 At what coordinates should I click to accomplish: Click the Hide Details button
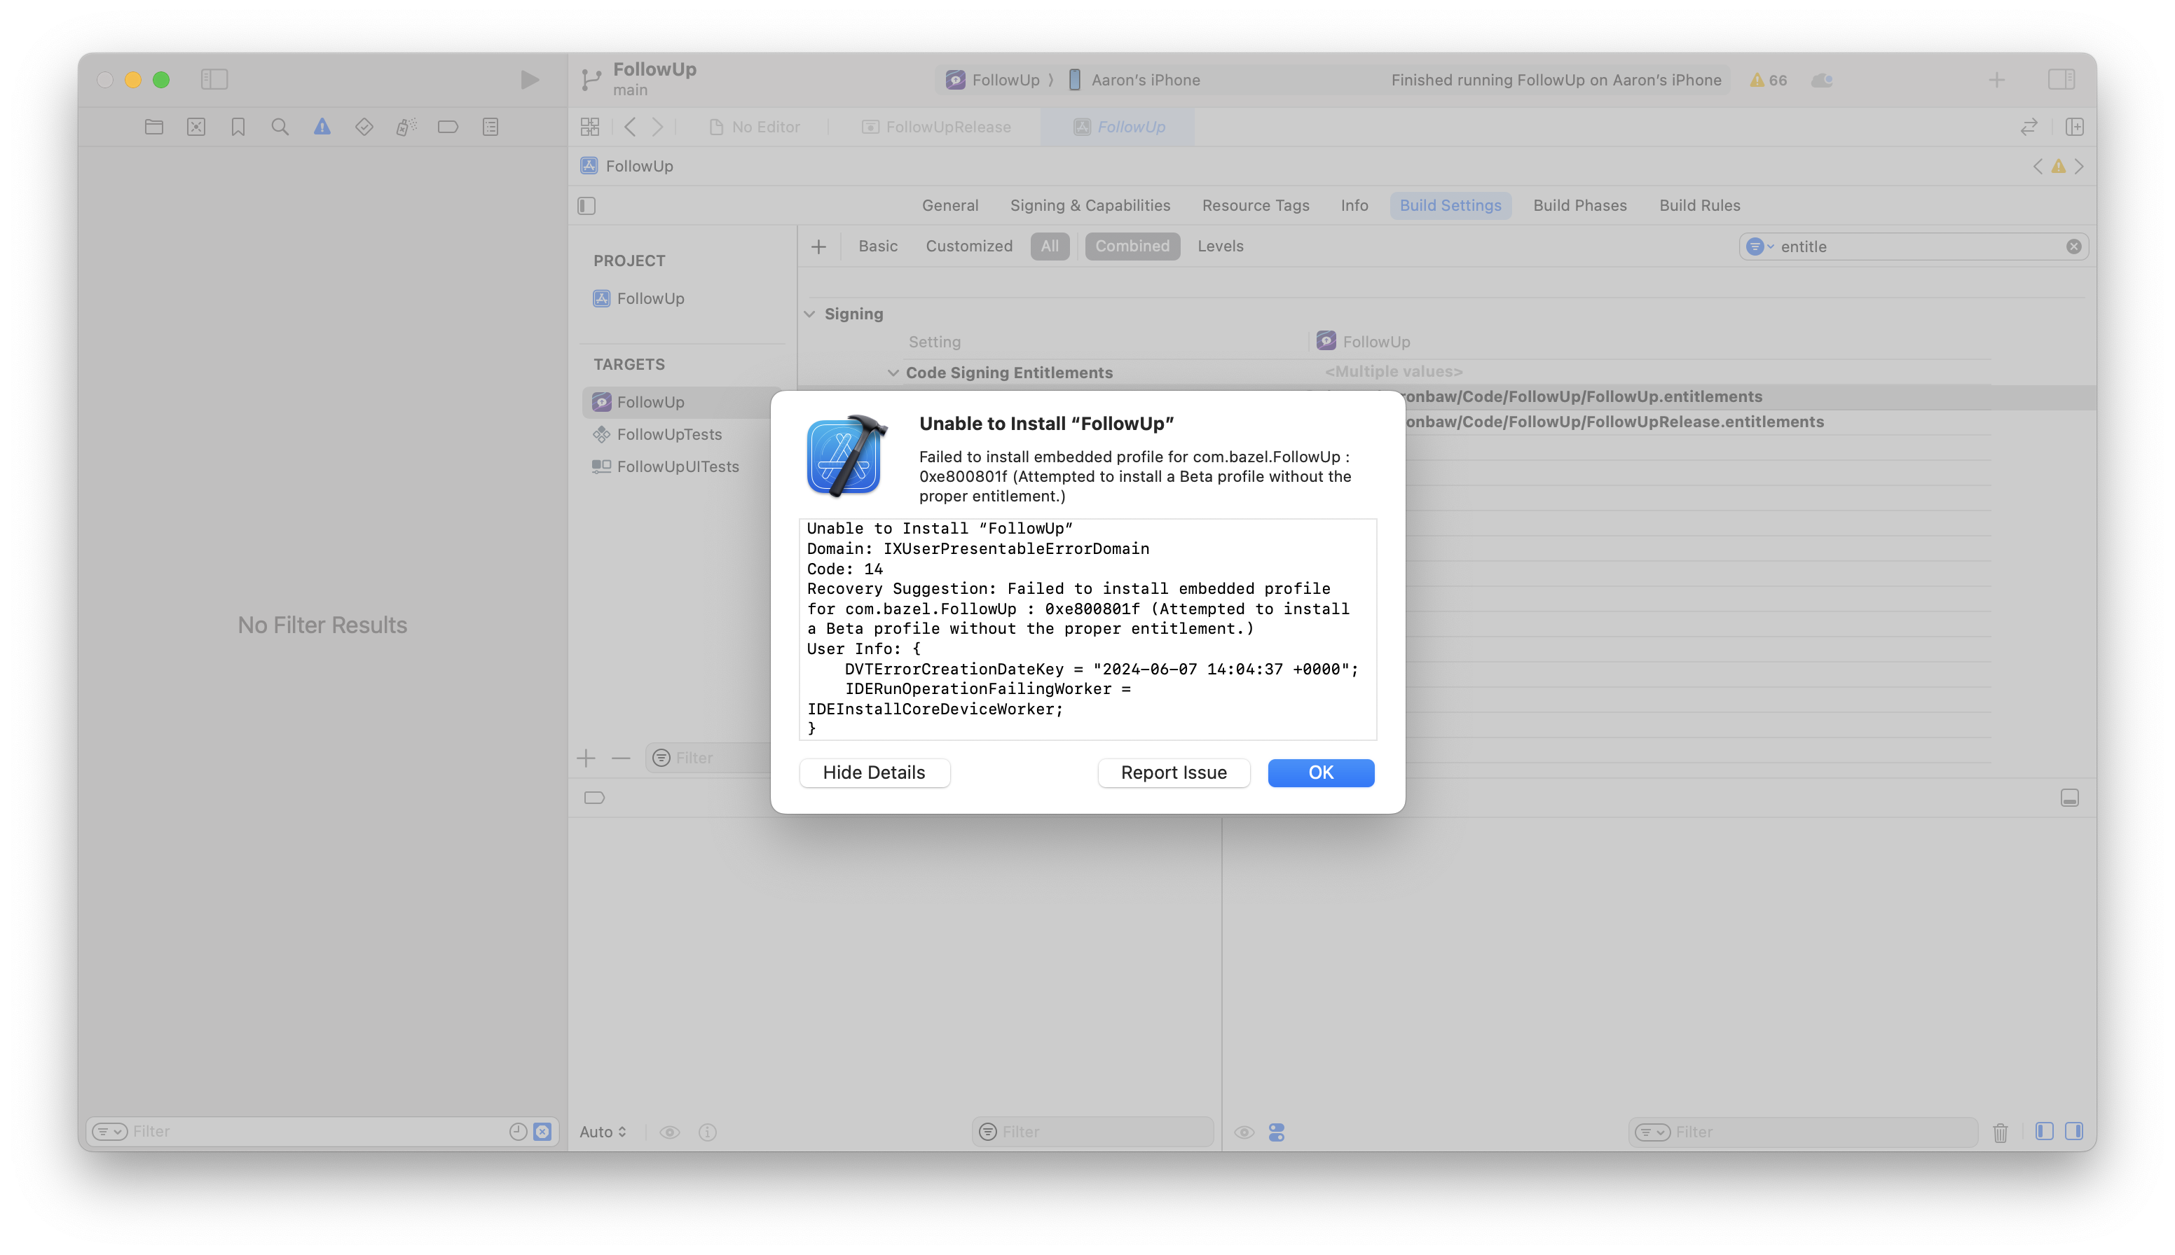point(874,772)
